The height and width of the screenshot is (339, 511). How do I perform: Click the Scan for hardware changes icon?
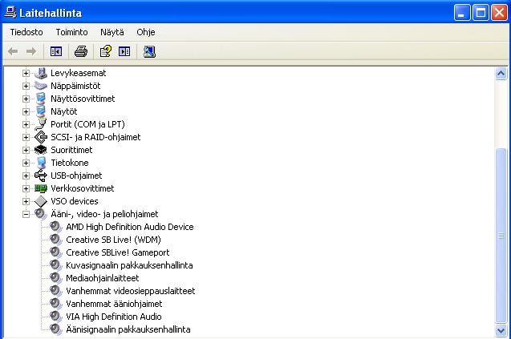click(x=149, y=51)
